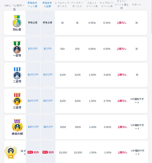
Task: Click the $77,777 bet requirement amount
Action: [33, 49]
